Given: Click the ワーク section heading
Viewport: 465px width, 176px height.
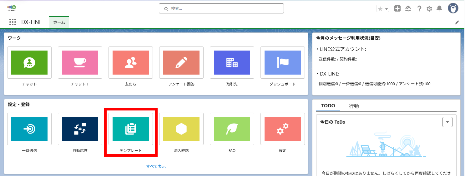Looking at the screenshot, I should tap(14, 38).
